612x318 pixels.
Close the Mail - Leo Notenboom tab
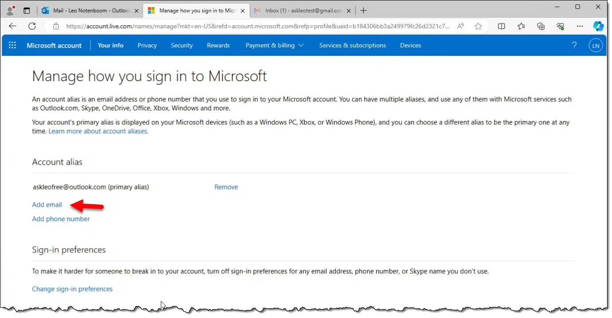click(136, 11)
